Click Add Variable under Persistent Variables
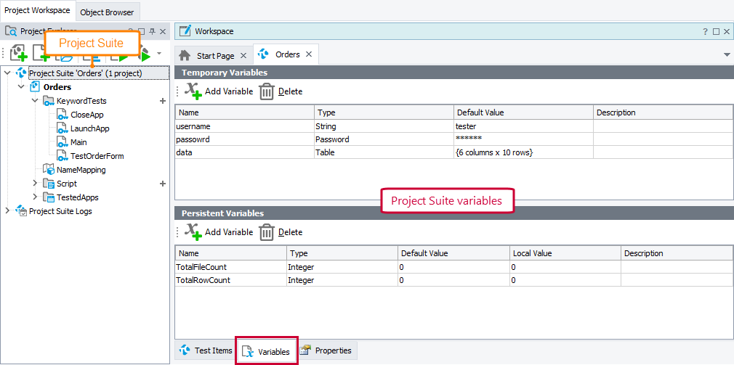 click(219, 232)
